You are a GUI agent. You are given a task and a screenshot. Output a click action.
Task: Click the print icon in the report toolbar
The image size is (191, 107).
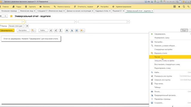tap(67, 30)
